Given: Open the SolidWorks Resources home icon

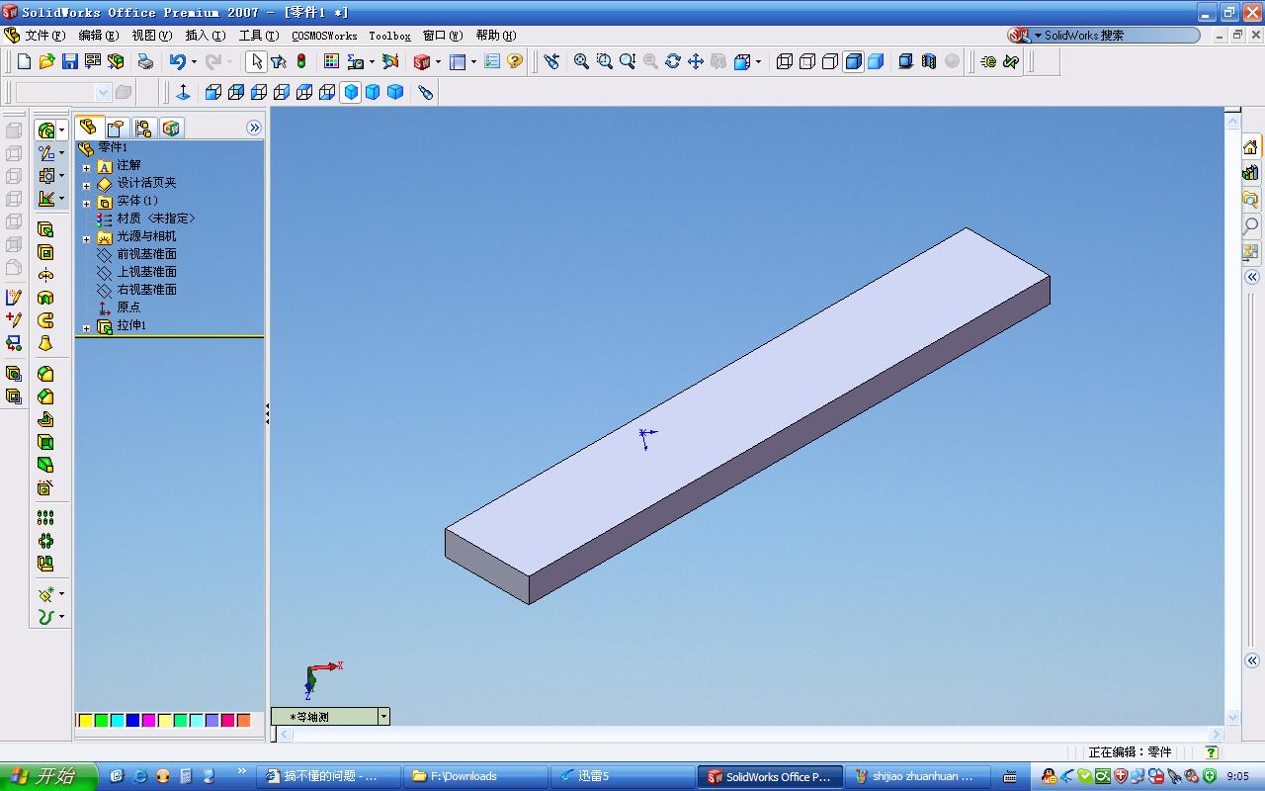Looking at the screenshot, I should (x=1250, y=147).
